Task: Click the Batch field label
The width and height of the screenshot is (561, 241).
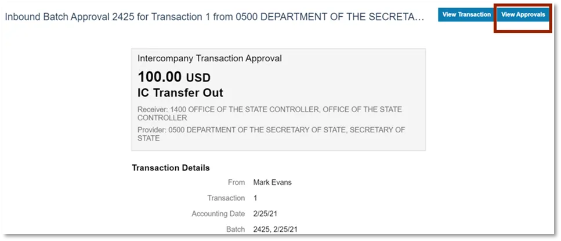Action: (235, 229)
